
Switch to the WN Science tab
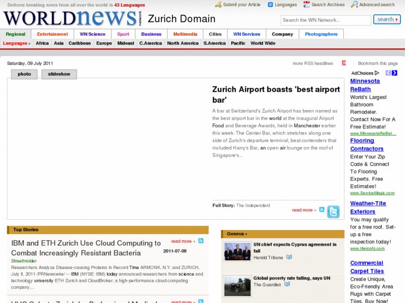point(92,34)
